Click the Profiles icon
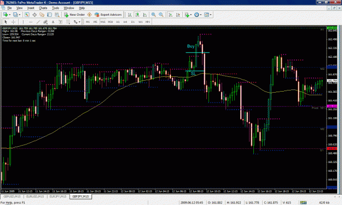Image resolution: width=342 pixels, height=205 pixels. pos(15,15)
